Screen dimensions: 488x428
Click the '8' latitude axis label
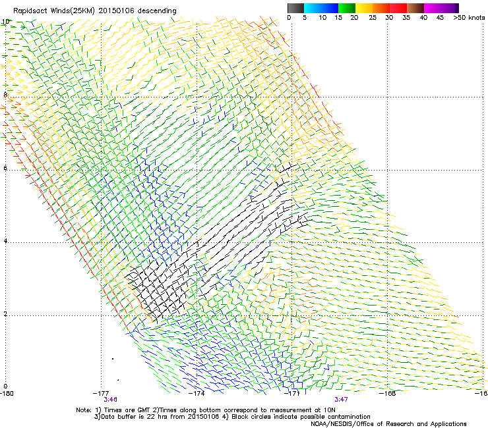pyautogui.click(x=5, y=95)
